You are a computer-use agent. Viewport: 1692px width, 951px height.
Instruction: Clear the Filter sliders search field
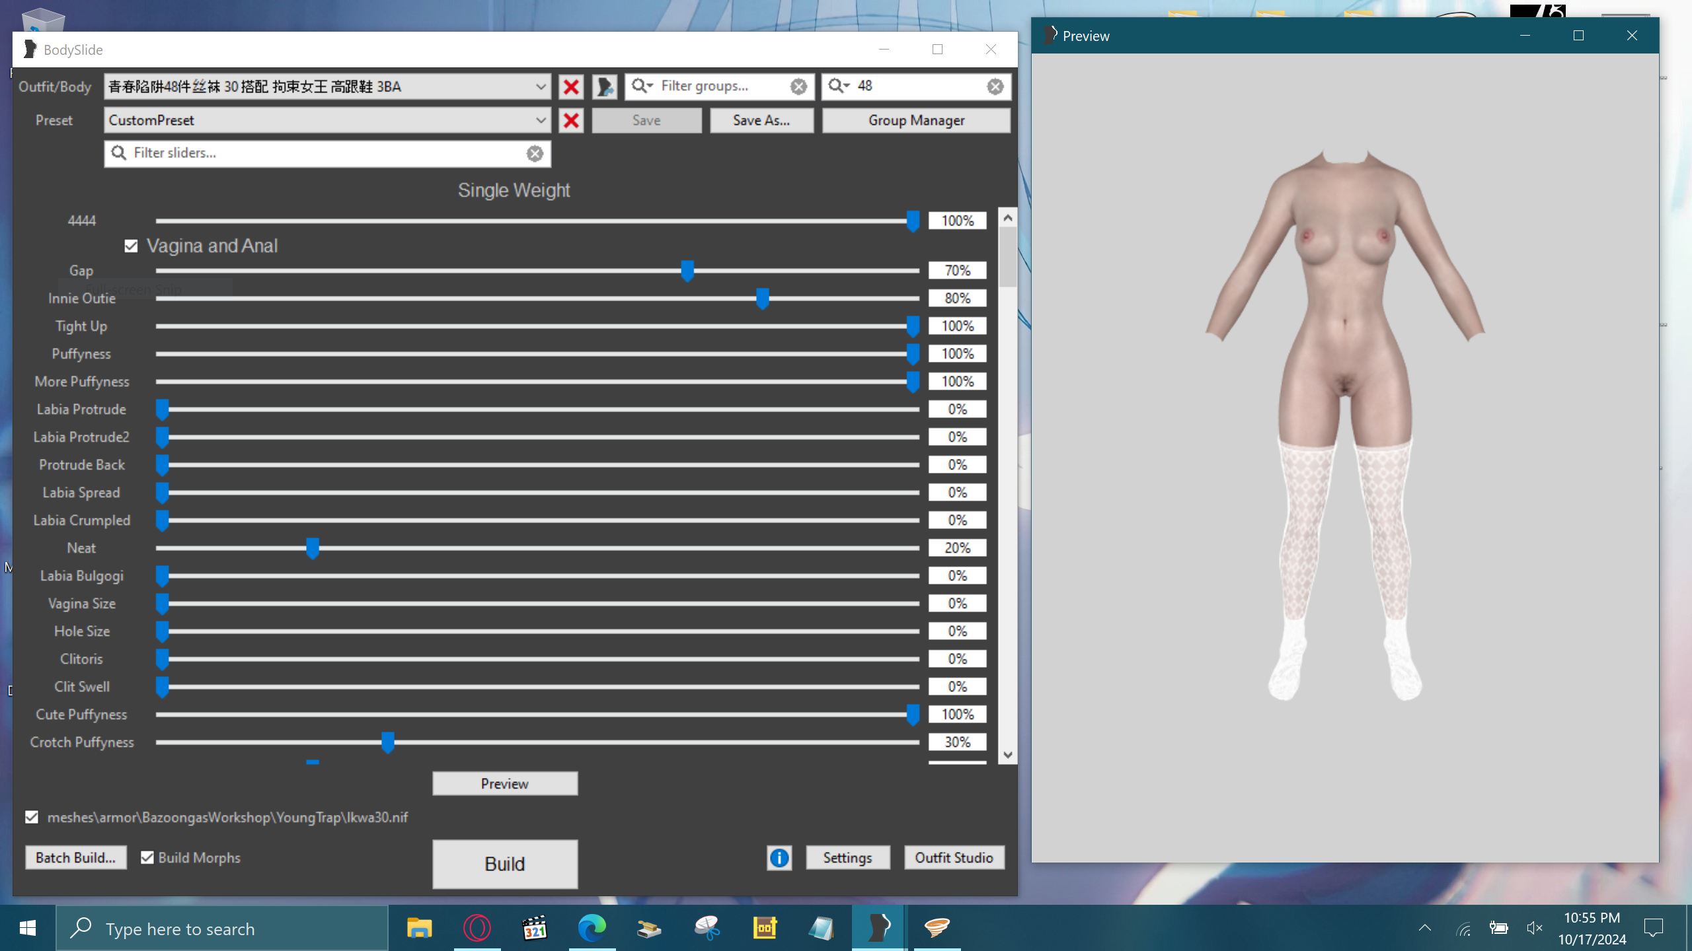click(535, 153)
